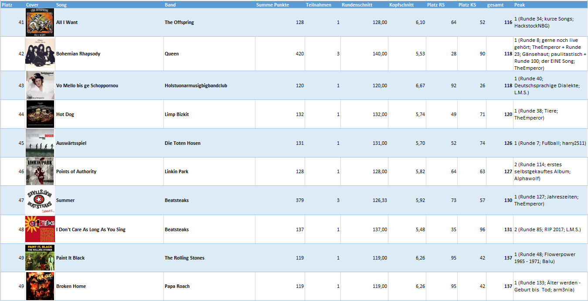This screenshot has width=588, height=301.
Task: Select I Don't Care As Long As You Sing
Action: point(91,229)
